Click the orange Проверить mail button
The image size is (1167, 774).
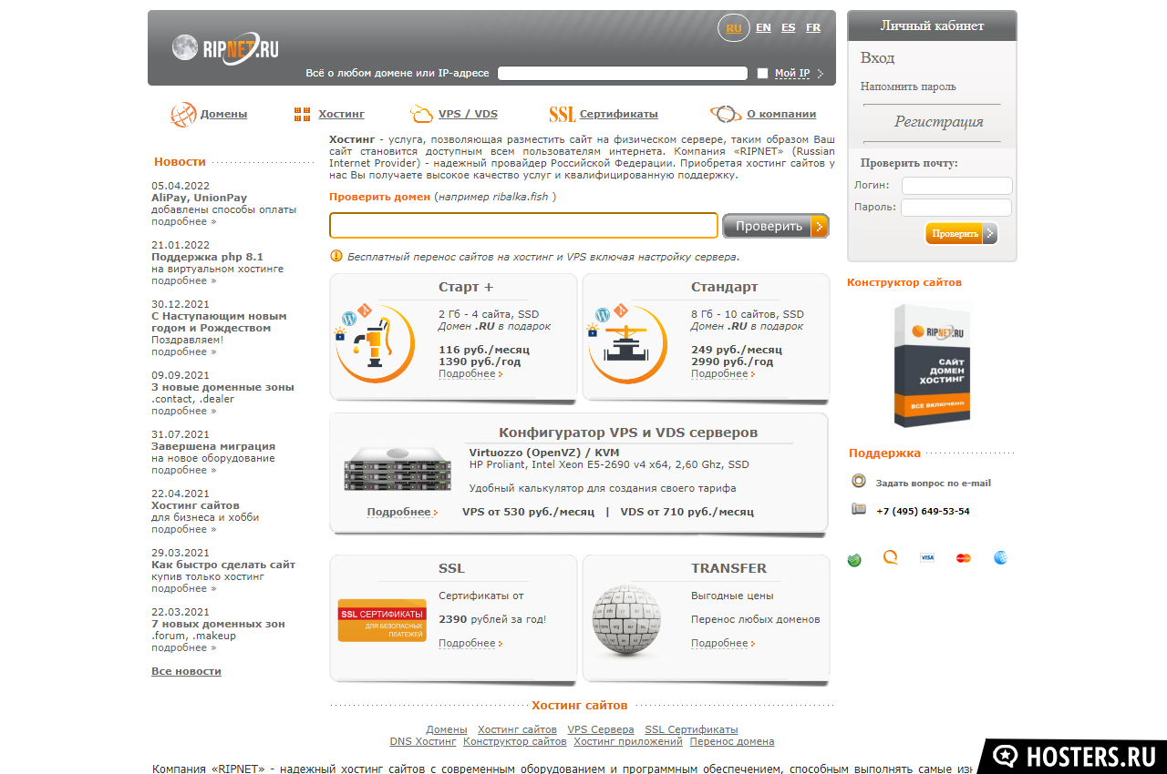pos(962,234)
